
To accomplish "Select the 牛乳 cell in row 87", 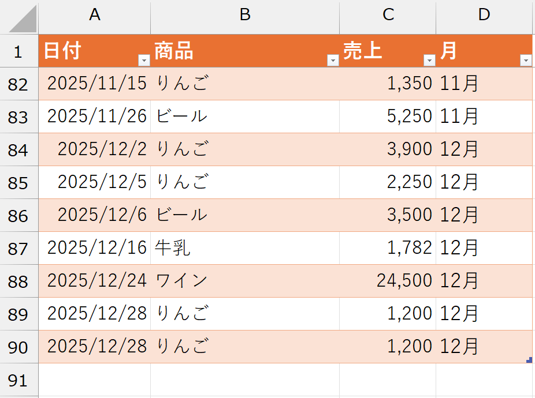I will [244, 248].
